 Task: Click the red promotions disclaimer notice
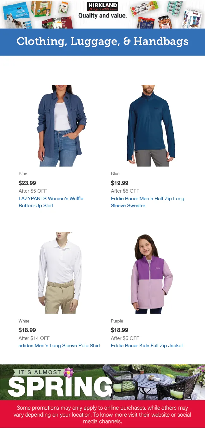pos(102,414)
